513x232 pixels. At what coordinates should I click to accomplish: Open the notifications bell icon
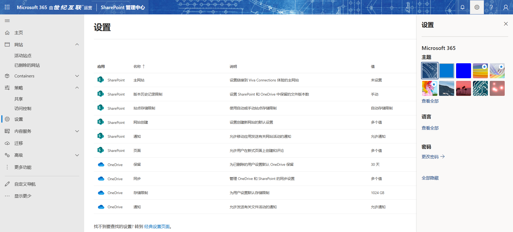click(463, 7)
